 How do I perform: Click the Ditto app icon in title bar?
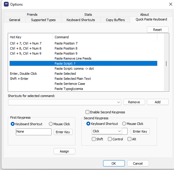(x=6, y=4)
